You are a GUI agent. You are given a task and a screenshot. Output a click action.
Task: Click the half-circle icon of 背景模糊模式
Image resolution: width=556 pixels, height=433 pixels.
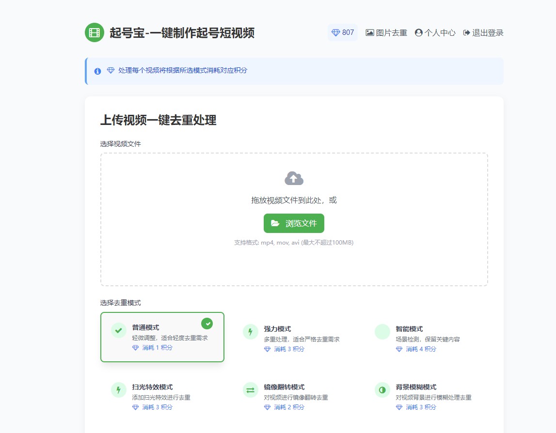click(x=382, y=390)
